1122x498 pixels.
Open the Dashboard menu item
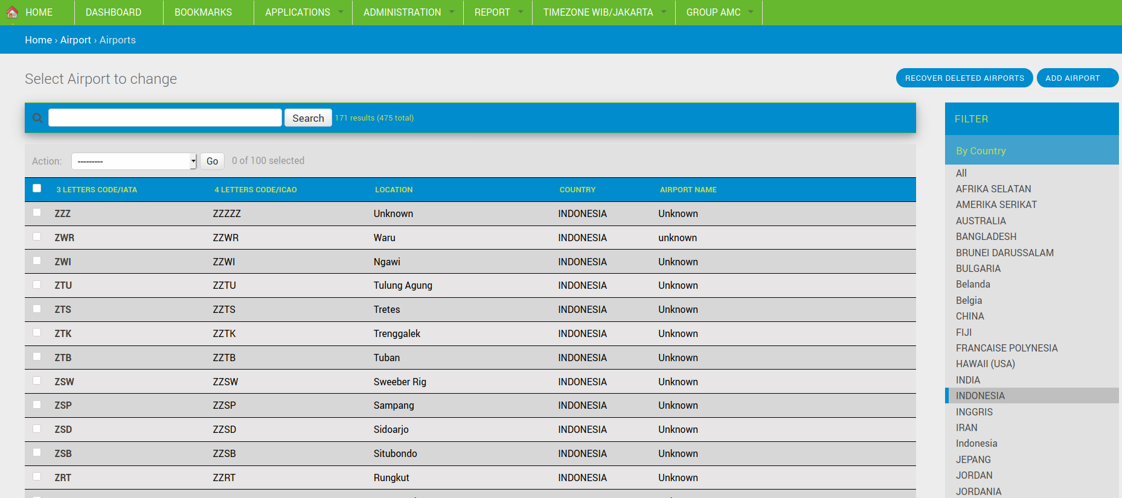[x=114, y=12]
